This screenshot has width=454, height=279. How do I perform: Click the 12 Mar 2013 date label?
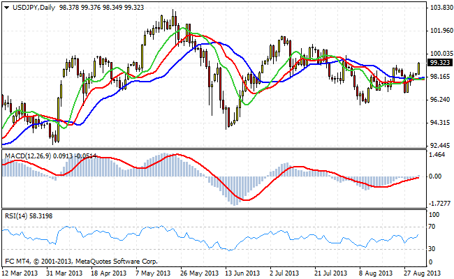(x=20, y=273)
